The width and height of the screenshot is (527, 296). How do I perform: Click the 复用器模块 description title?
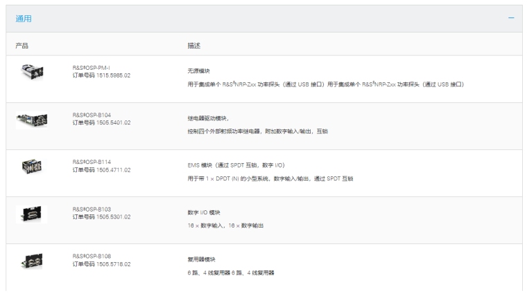(x=193, y=259)
